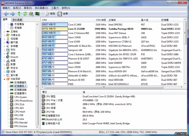The image size is (189, 136).
Task: Click the 結果 (Results) toolbar button
Action: tap(63, 14)
